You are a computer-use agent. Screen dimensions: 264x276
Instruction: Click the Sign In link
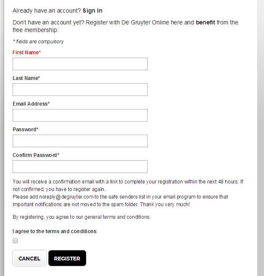[92, 11]
